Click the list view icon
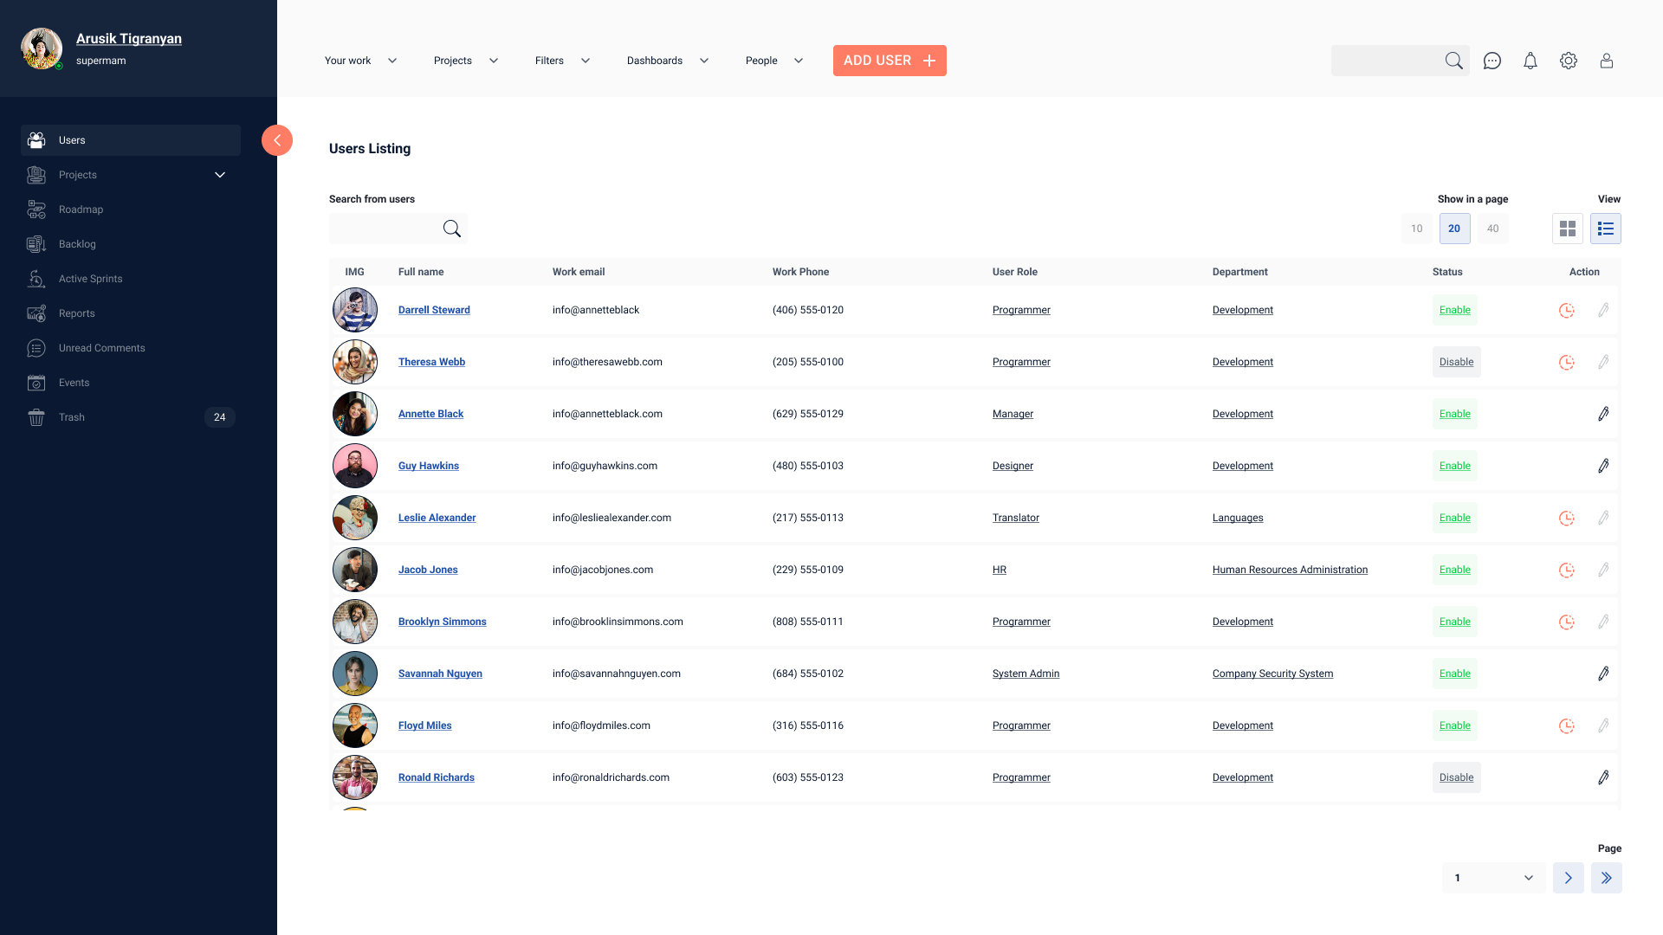1663x935 pixels. (1605, 229)
